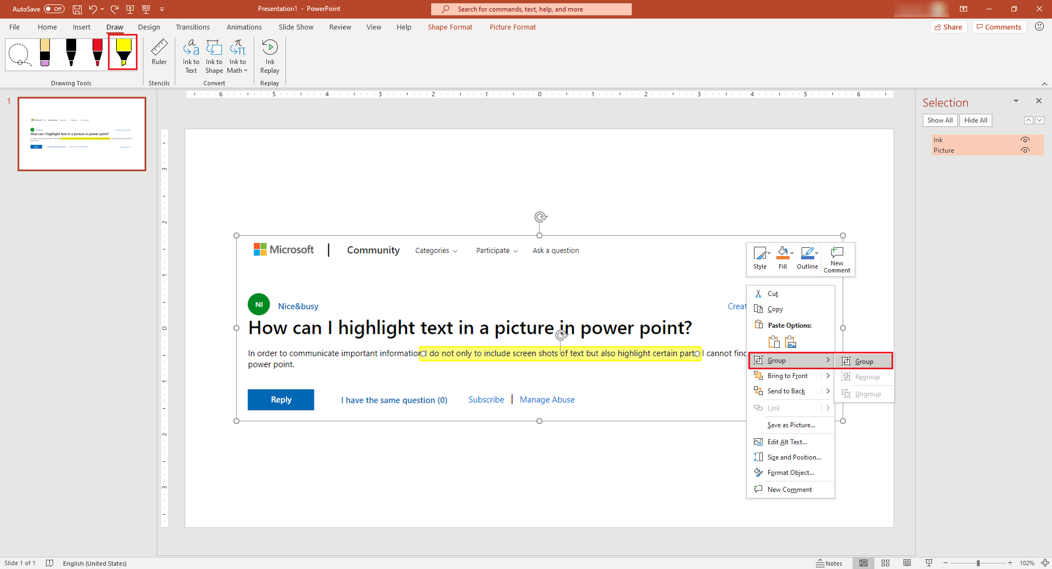Toggle the AutoSave switch
This screenshot has width=1052, height=569.
coord(54,9)
